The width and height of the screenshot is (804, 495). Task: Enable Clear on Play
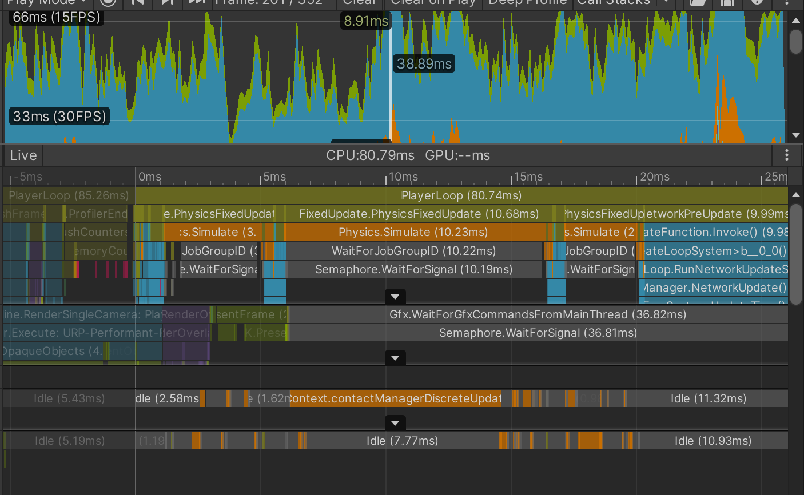tap(433, 3)
